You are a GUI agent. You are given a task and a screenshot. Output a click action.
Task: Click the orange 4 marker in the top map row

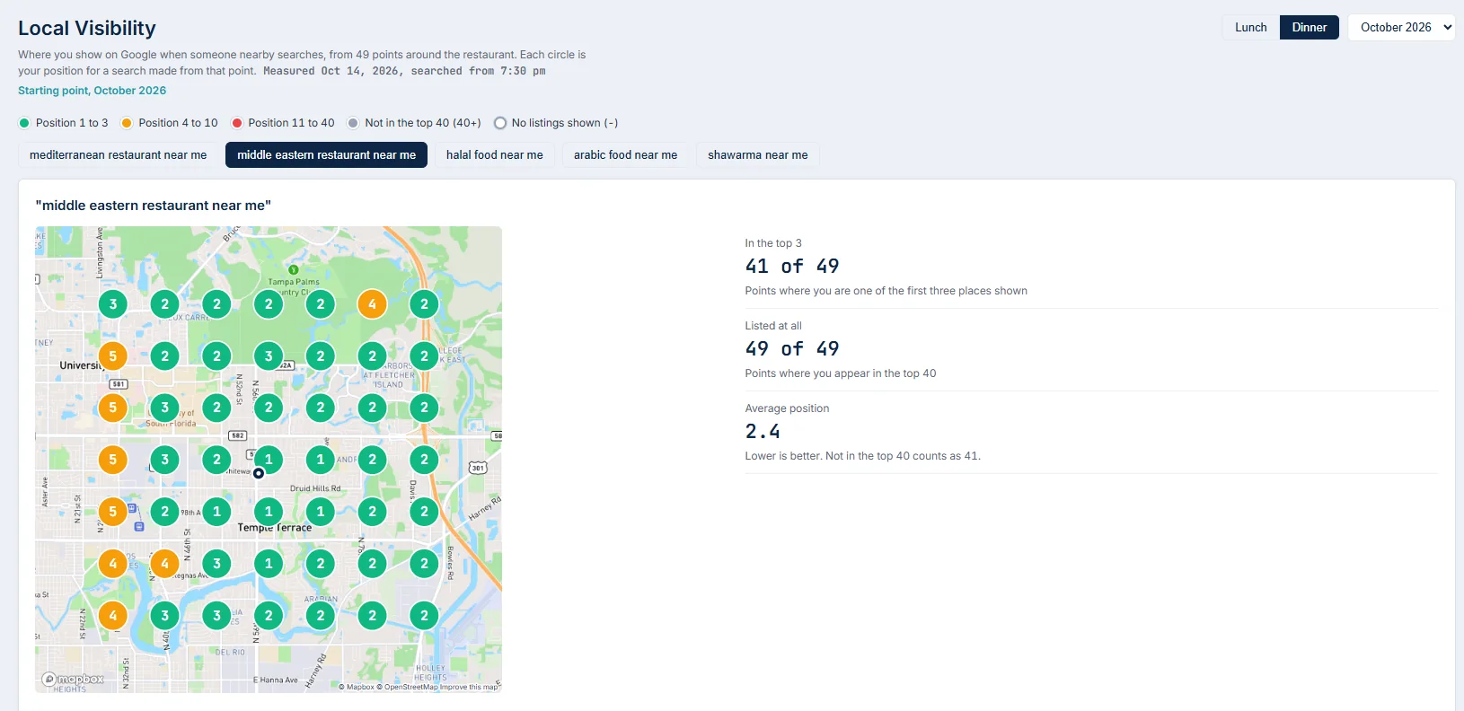(372, 304)
